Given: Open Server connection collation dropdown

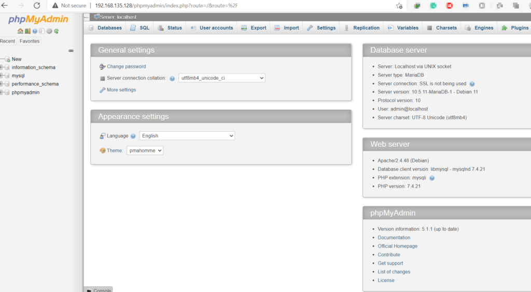Looking at the screenshot, I should tap(222, 78).
